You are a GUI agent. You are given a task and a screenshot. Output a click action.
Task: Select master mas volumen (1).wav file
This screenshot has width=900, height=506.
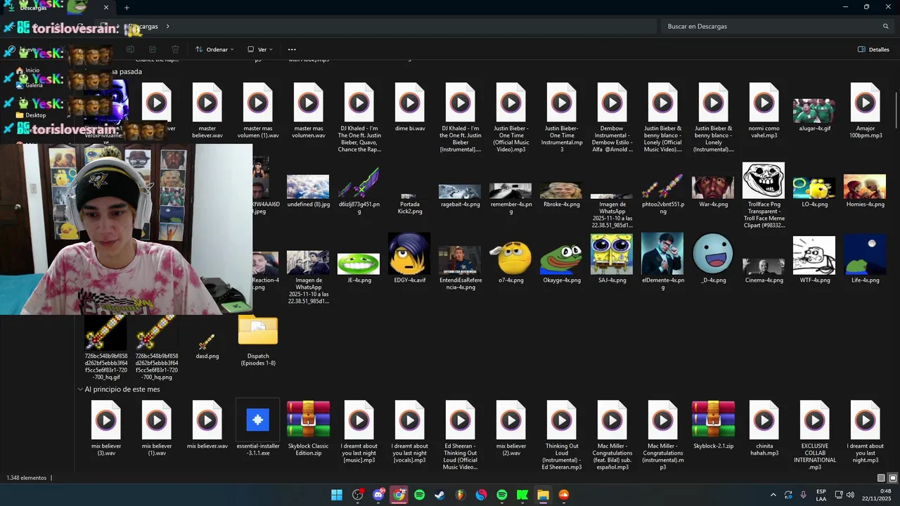[x=258, y=110]
